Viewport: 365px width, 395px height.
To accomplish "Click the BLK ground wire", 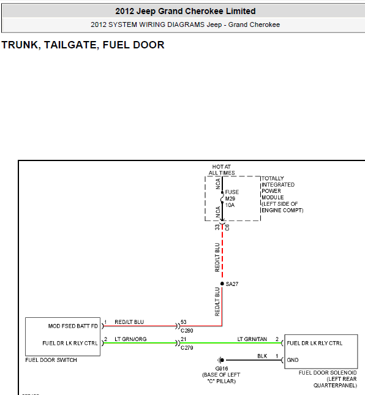I will pyautogui.click(x=253, y=360).
